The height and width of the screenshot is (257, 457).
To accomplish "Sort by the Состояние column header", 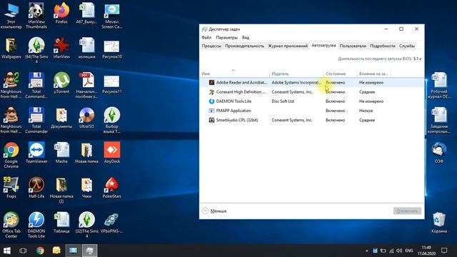I will click(x=341, y=74).
